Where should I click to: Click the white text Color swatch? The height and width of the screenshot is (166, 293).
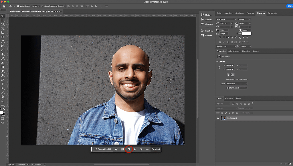pyautogui.click(x=247, y=34)
